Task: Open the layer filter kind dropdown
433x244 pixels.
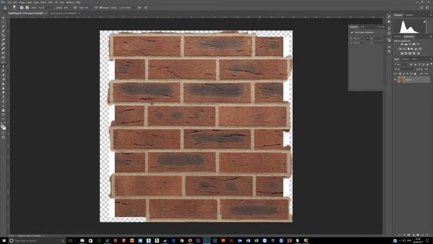Action: (x=401, y=64)
